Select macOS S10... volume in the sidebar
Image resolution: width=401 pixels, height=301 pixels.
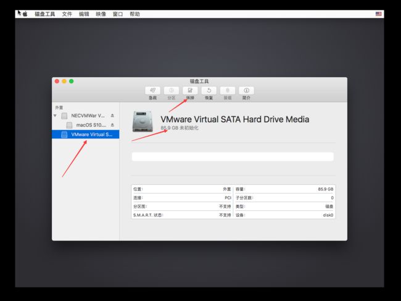(85, 125)
